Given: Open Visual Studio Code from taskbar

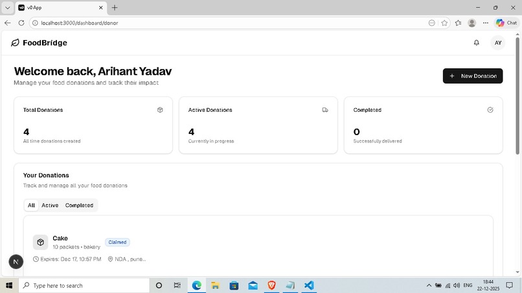Looking at the screenshot, I should pyautogui.click(x=309, y=285).
